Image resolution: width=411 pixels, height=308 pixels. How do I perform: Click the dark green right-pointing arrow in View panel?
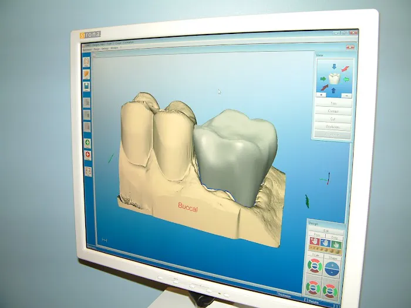click(323, 79)
